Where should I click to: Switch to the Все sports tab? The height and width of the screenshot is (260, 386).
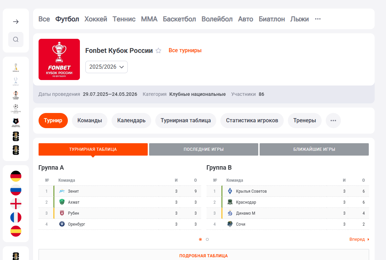click(x=44, y=19)
